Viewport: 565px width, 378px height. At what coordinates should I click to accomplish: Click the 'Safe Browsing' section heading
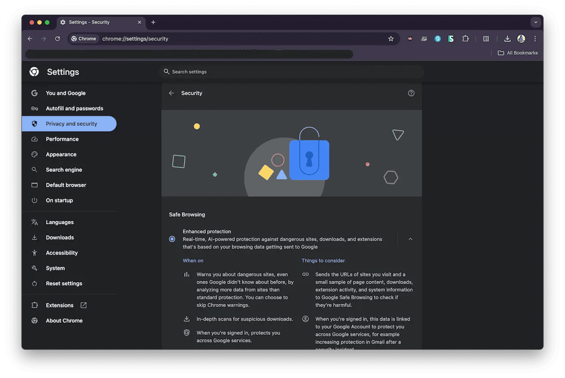click(187, 215)
